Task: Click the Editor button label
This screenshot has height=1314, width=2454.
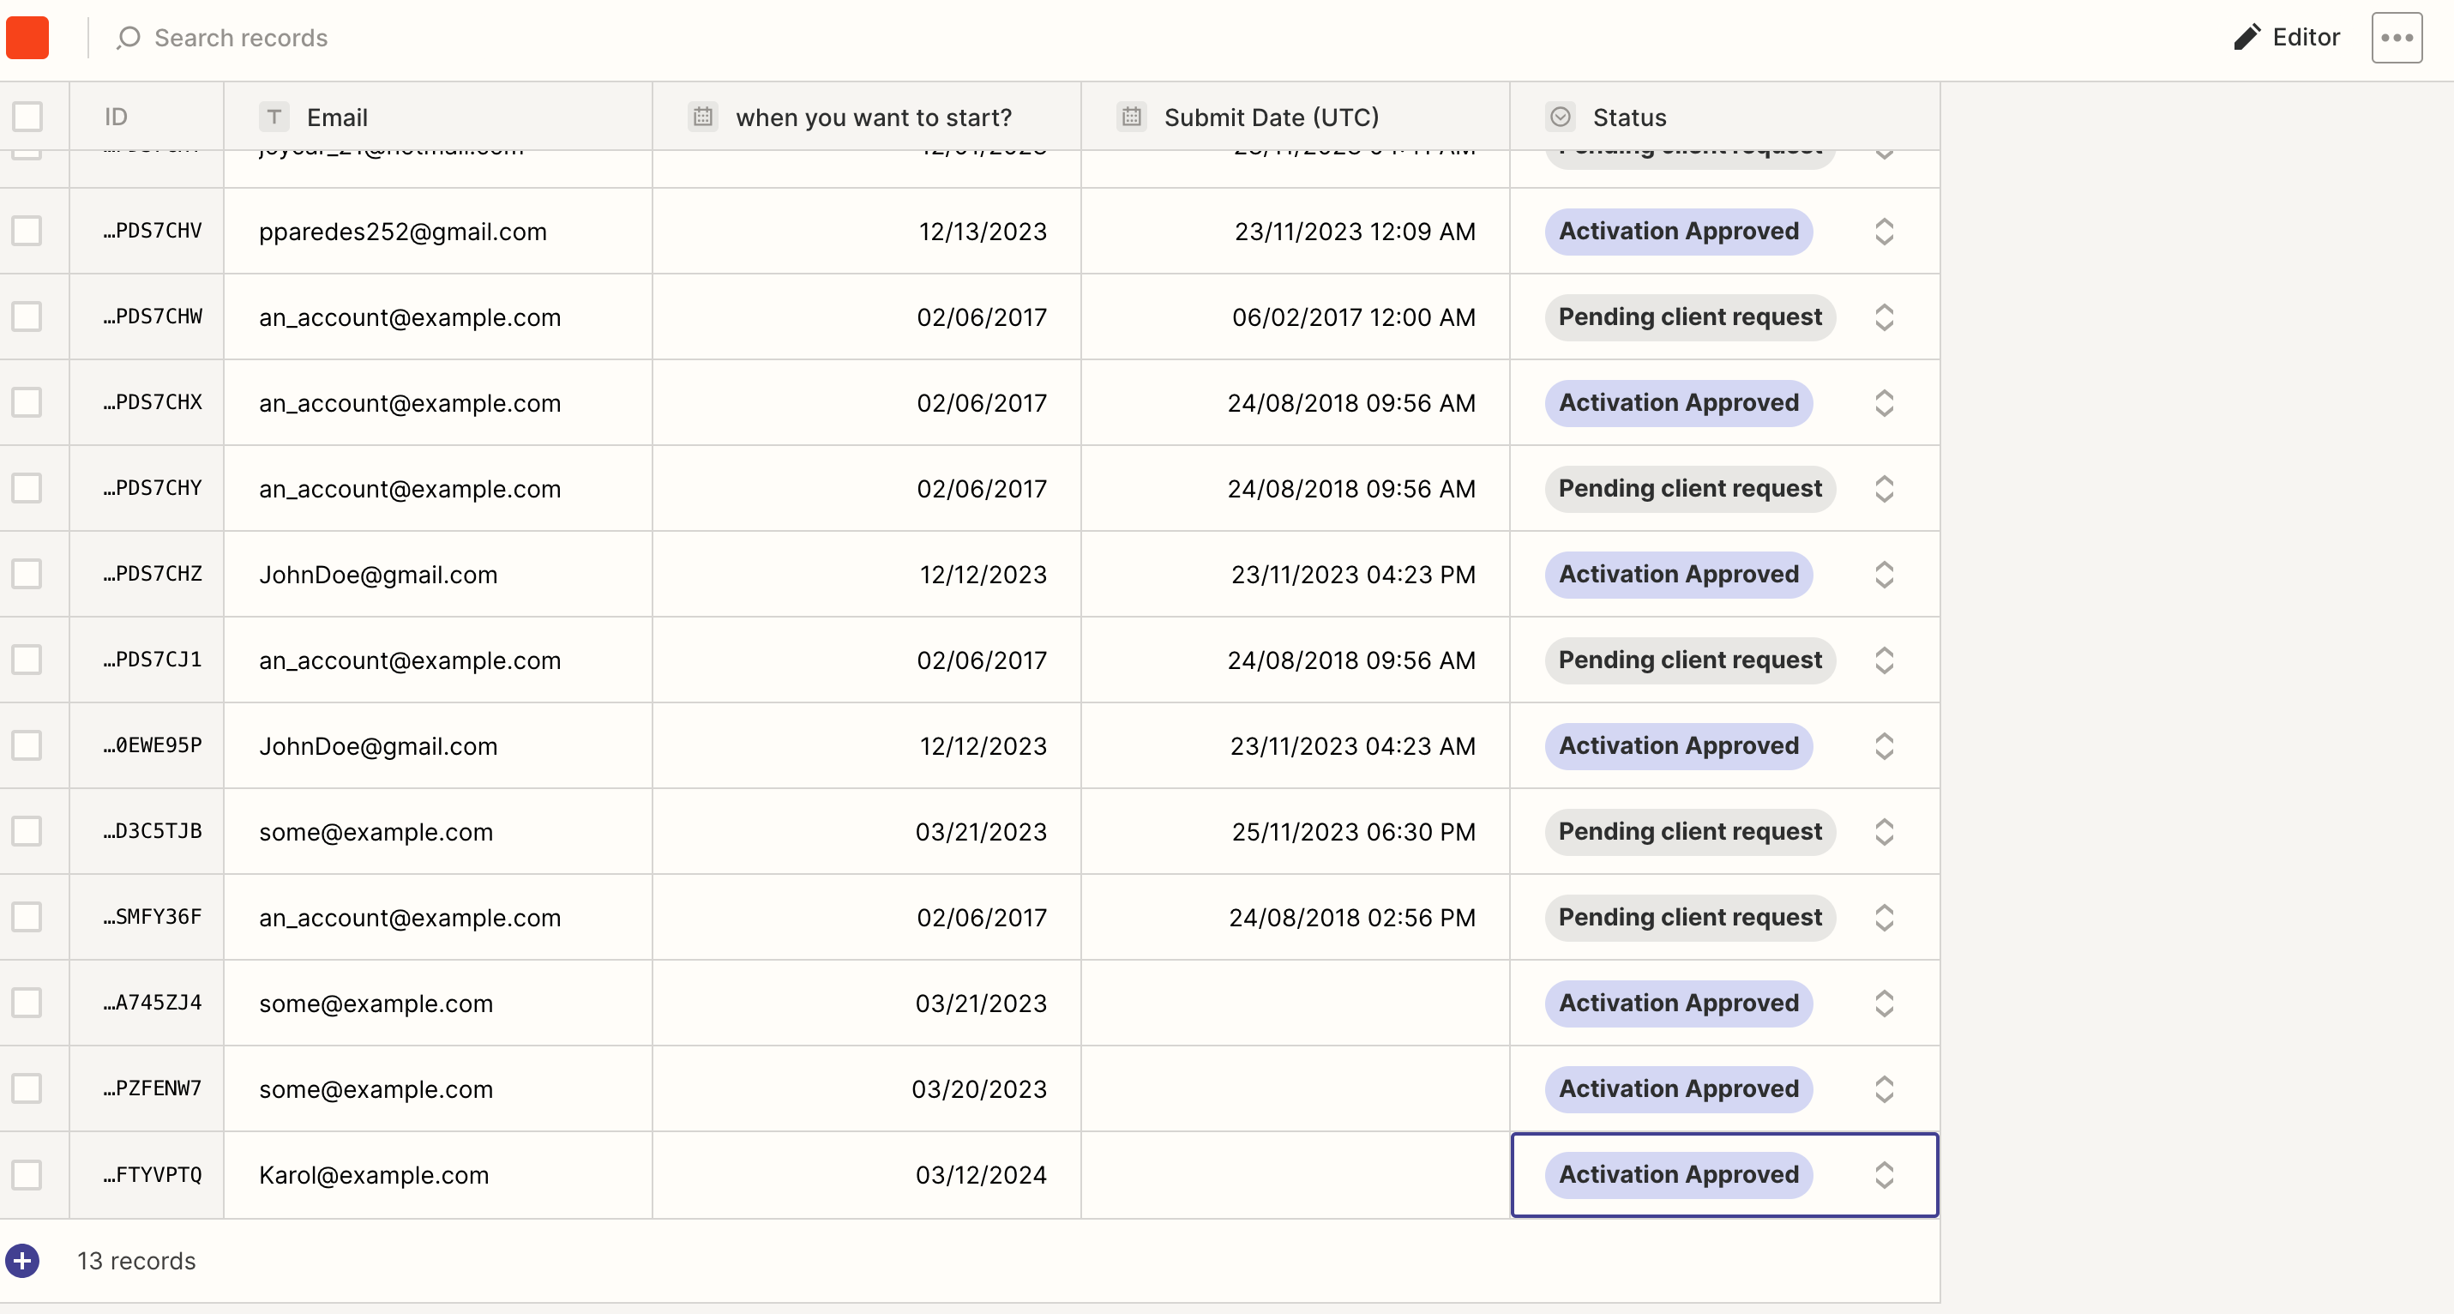Action: click(2306, 37)
